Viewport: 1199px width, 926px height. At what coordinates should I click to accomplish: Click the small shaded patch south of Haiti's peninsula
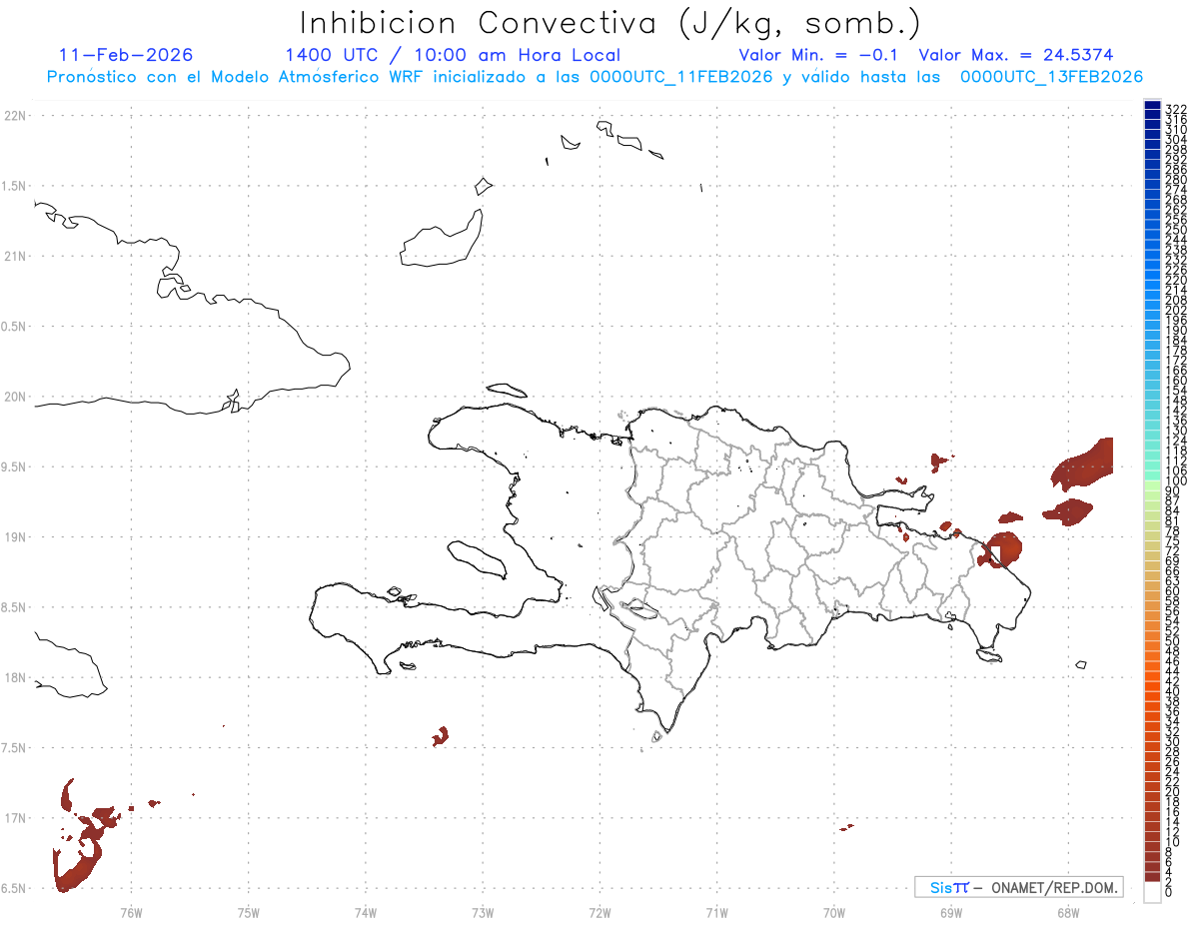(x=440, y=736)
